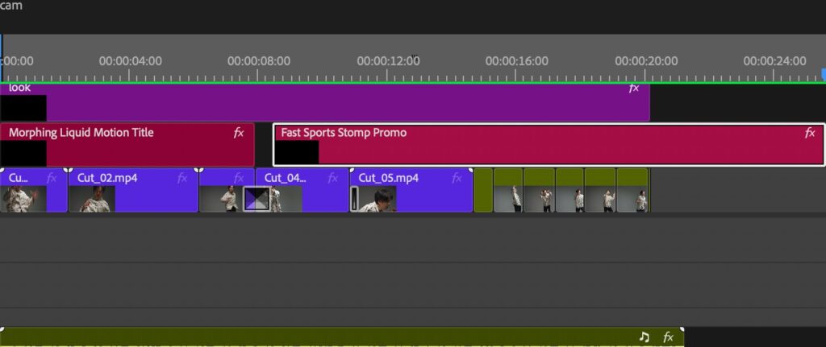
Task: Click the fx badge on the Cut_04 clip
Action: click(x=333, y=178)
